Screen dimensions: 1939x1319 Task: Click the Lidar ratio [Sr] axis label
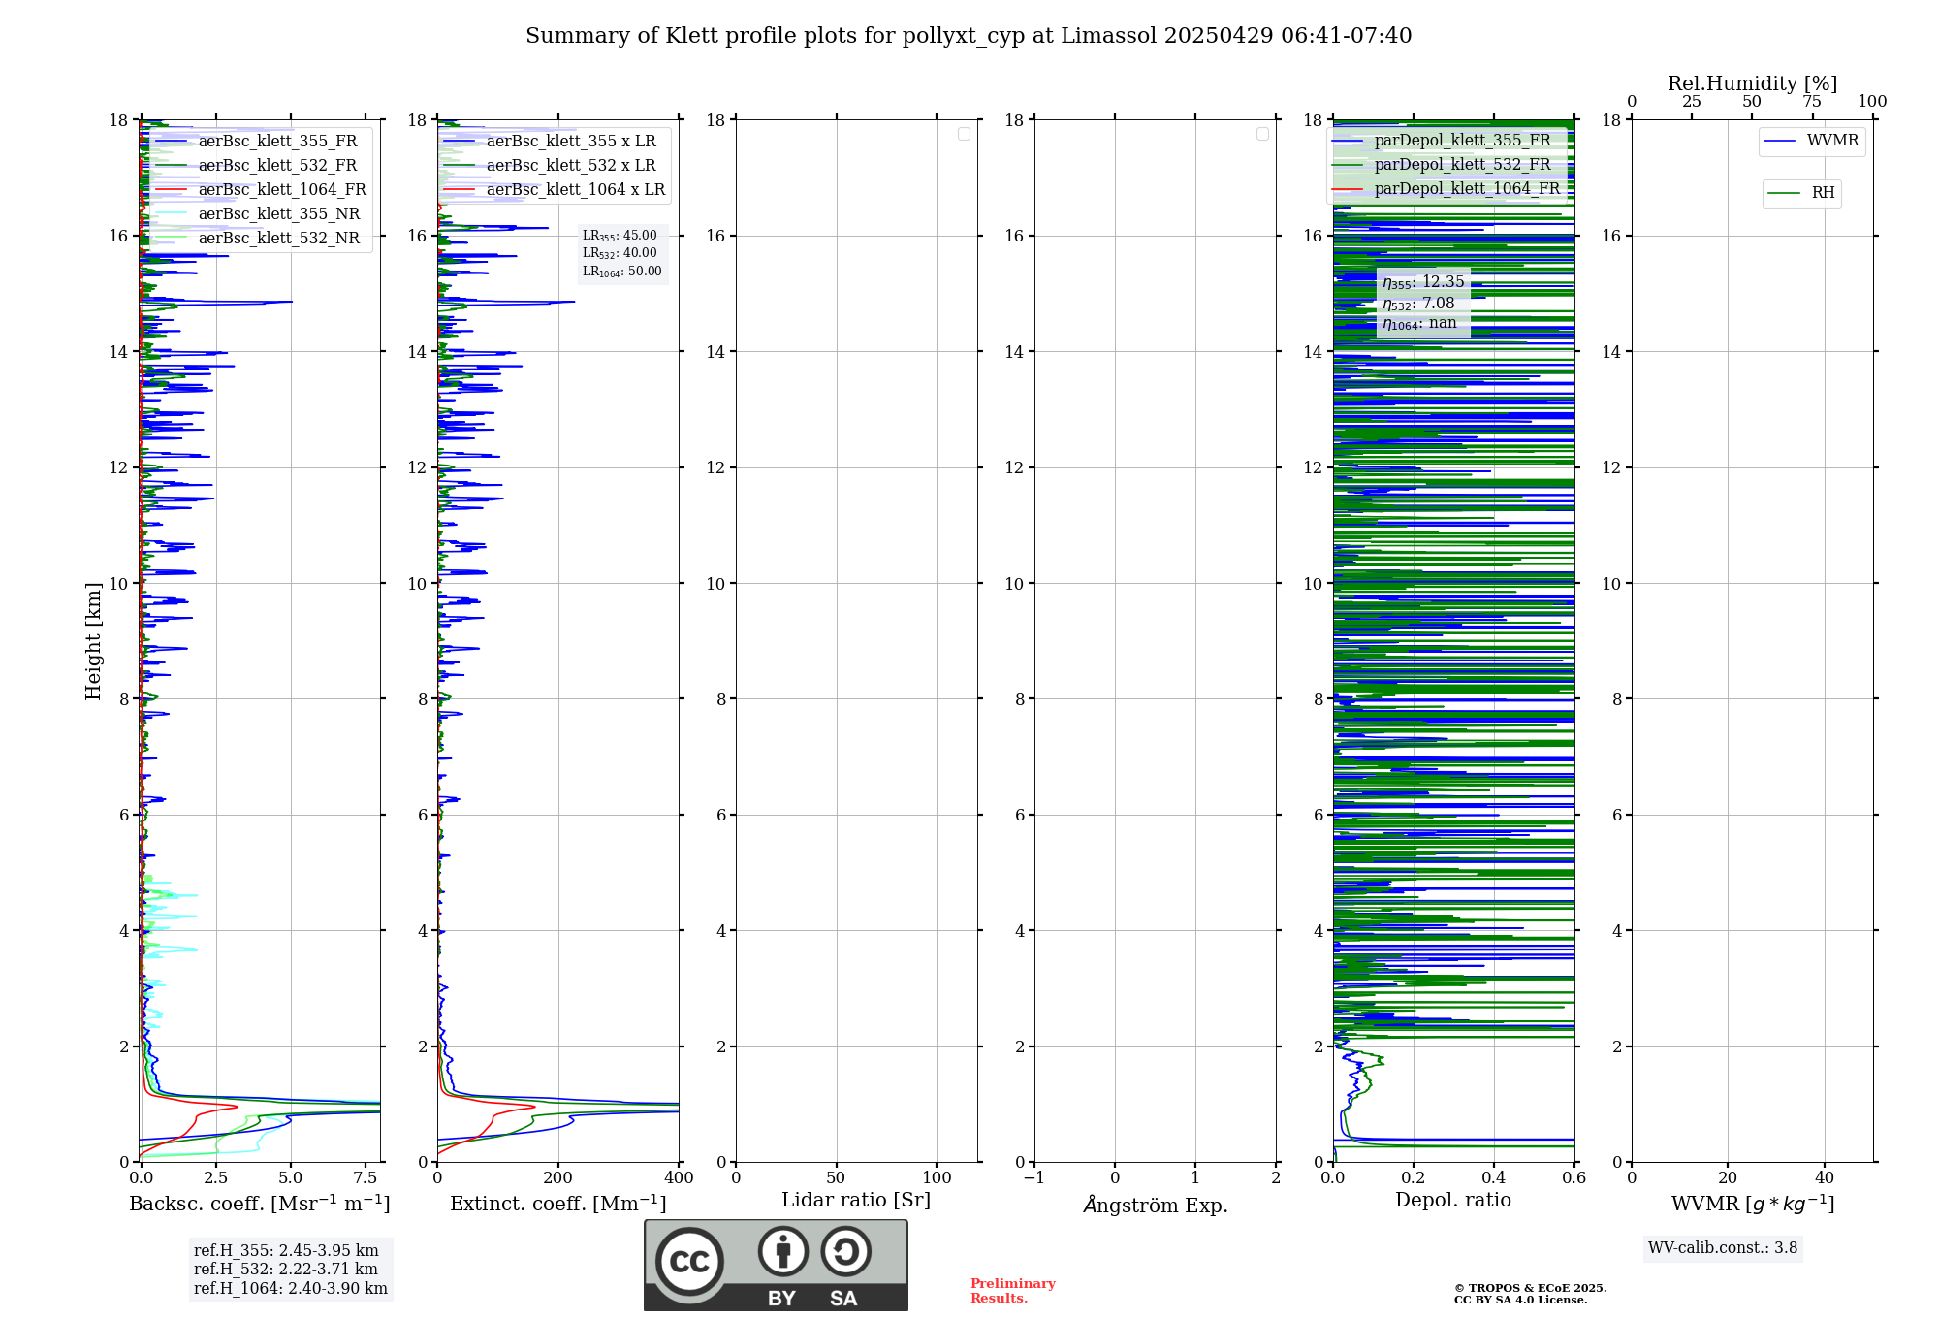click(x=856, y=1201)
